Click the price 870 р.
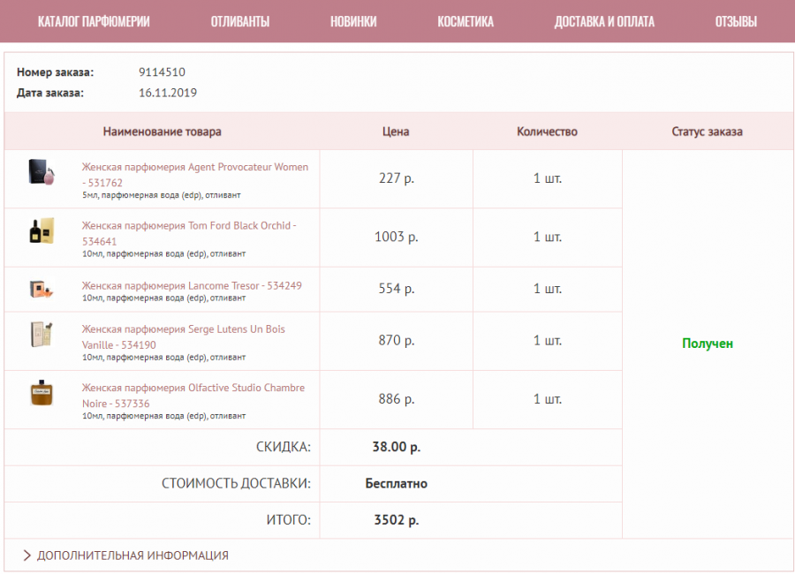795x574 pixels. tap(396, 341)
